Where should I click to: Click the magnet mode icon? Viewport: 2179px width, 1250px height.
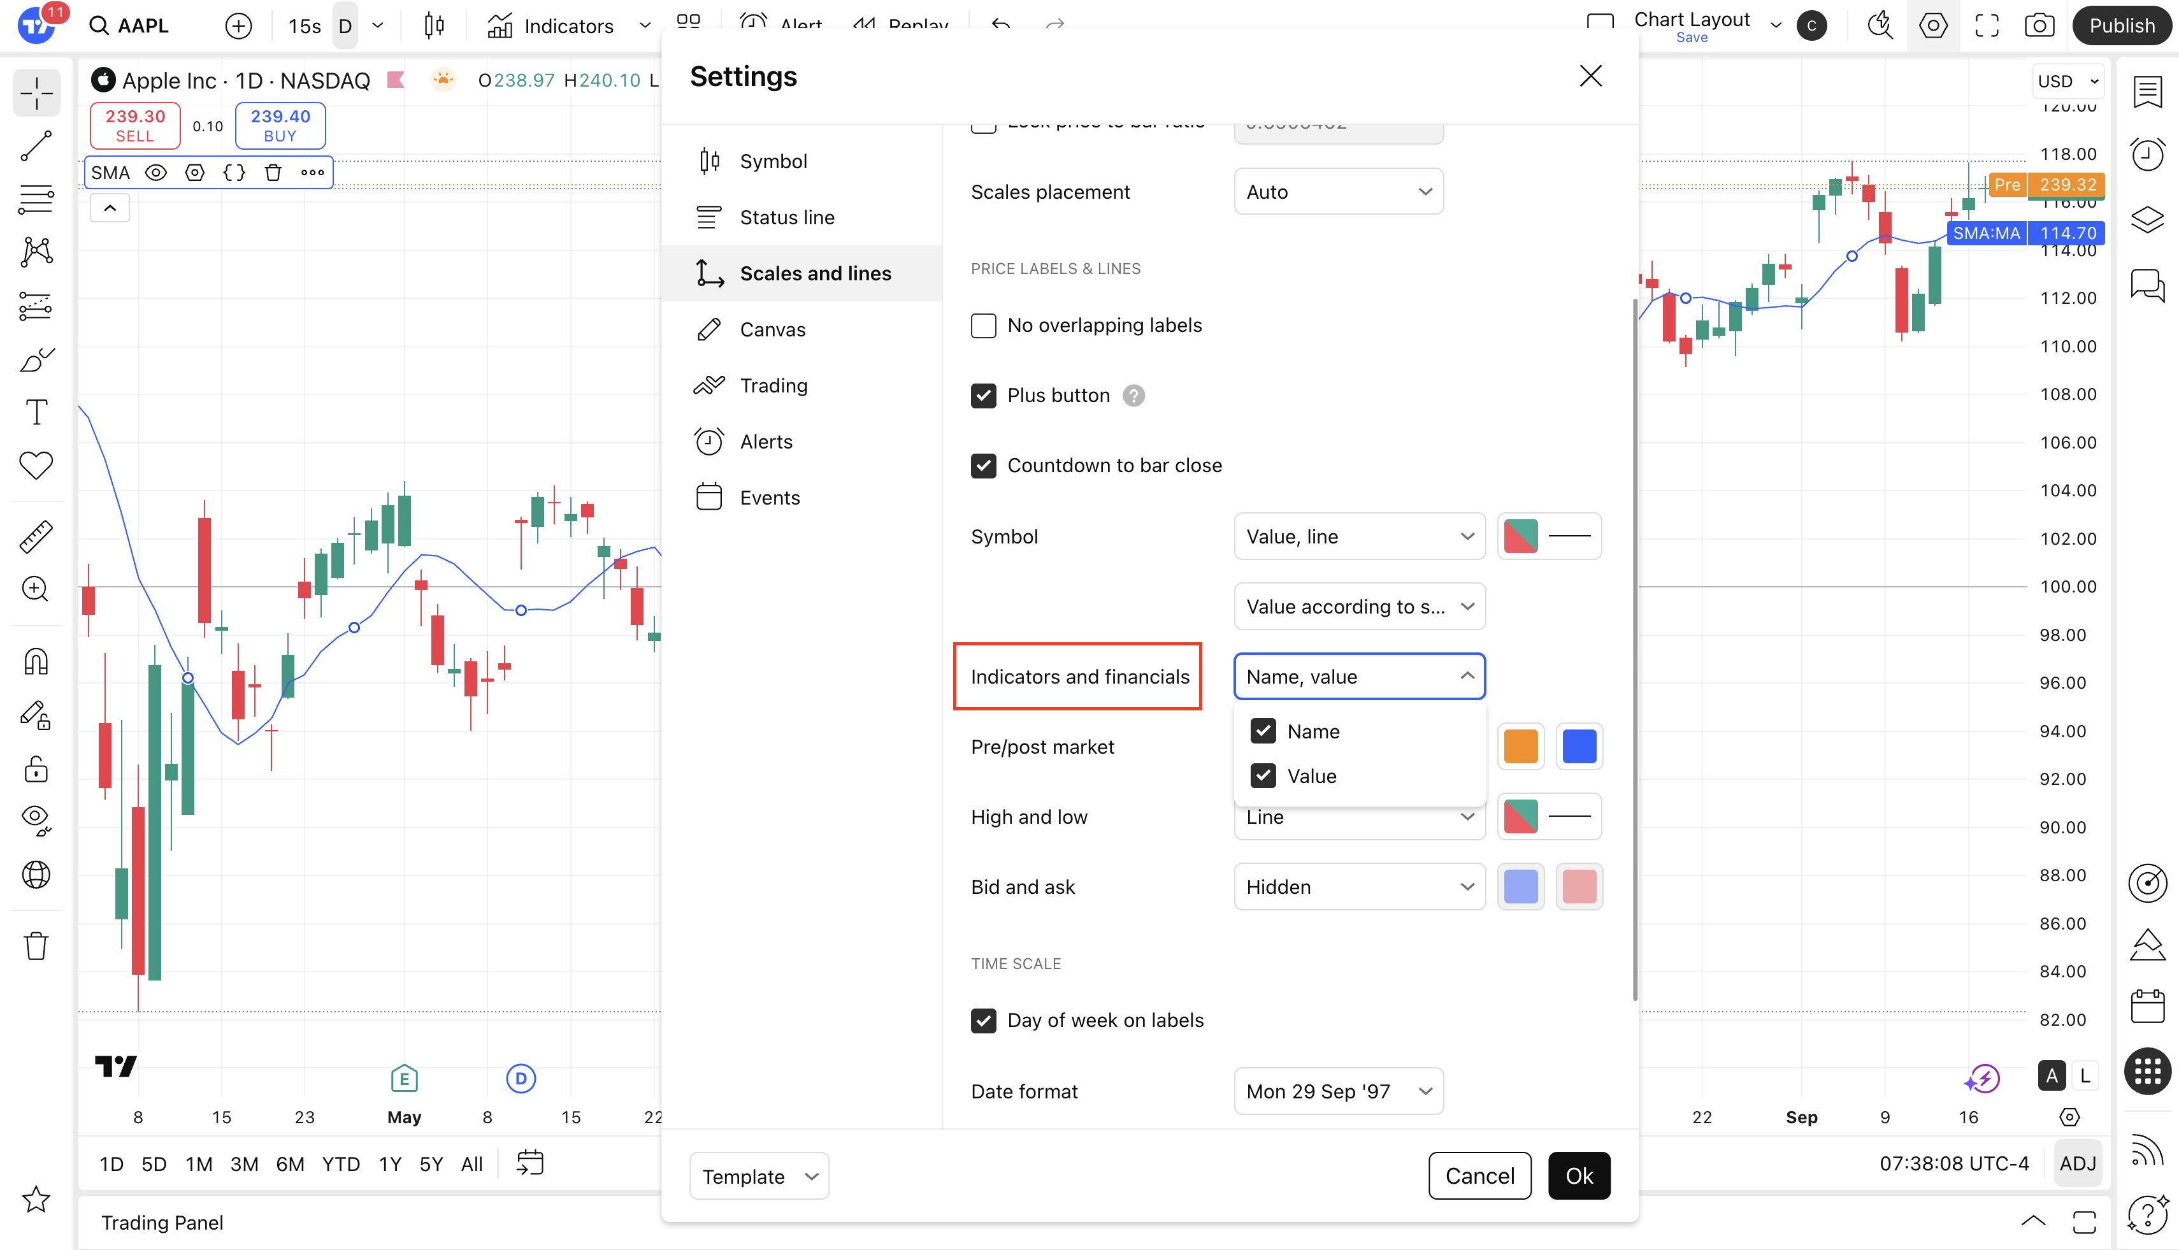[x=36, y=661]
